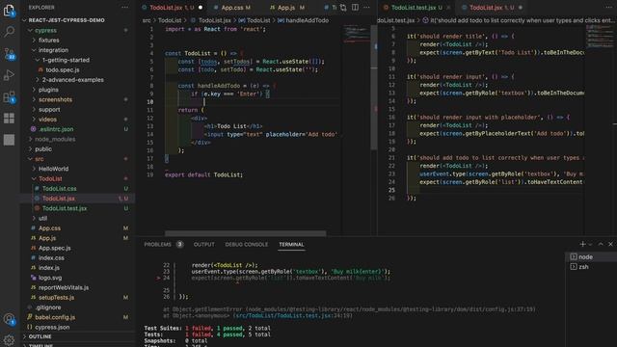Screen dimensions: 617x347
Task: Split the left editor group
Action: 355,8
